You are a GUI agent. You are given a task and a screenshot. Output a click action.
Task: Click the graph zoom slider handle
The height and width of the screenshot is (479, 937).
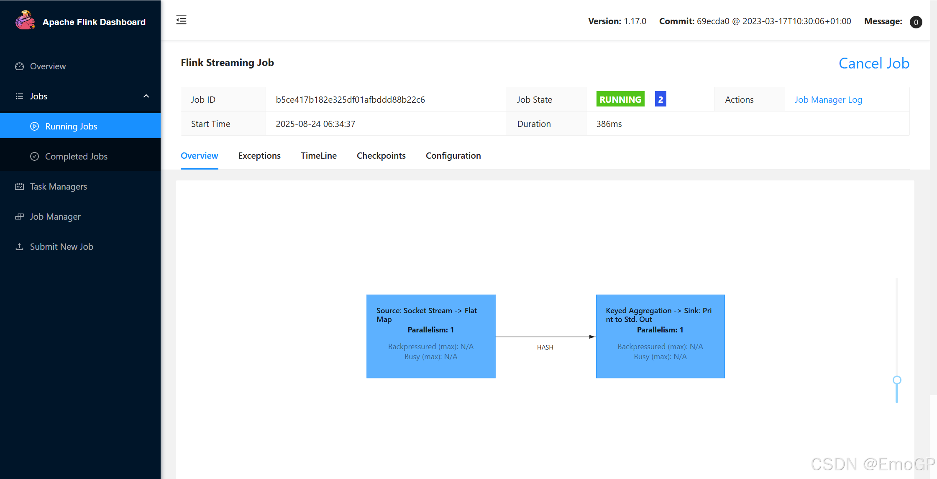click(x=897, y=380)
